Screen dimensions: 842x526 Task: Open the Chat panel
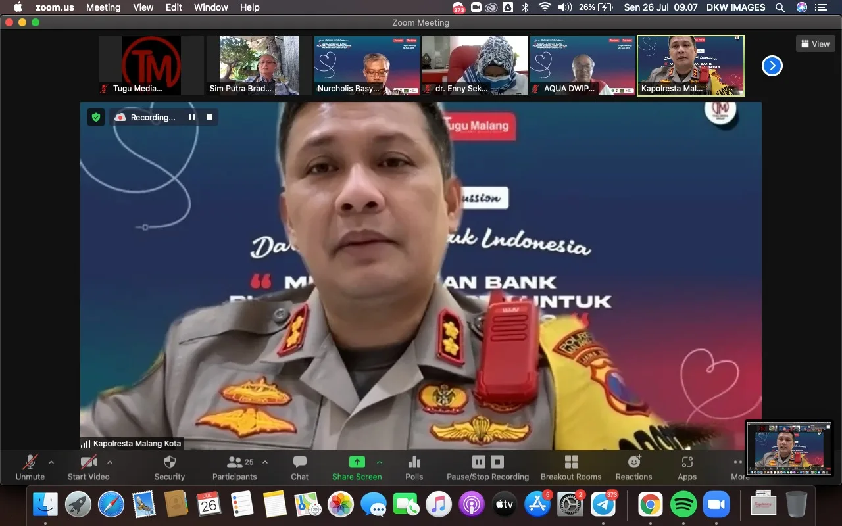coord(300,467)
